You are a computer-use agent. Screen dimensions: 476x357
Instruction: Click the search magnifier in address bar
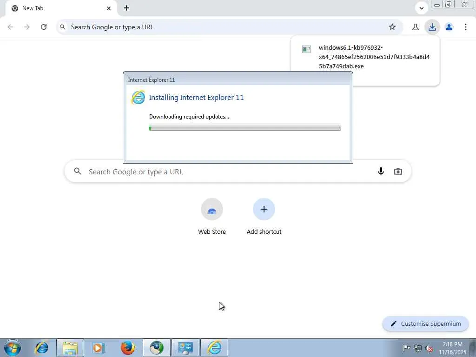coord(63,27)
